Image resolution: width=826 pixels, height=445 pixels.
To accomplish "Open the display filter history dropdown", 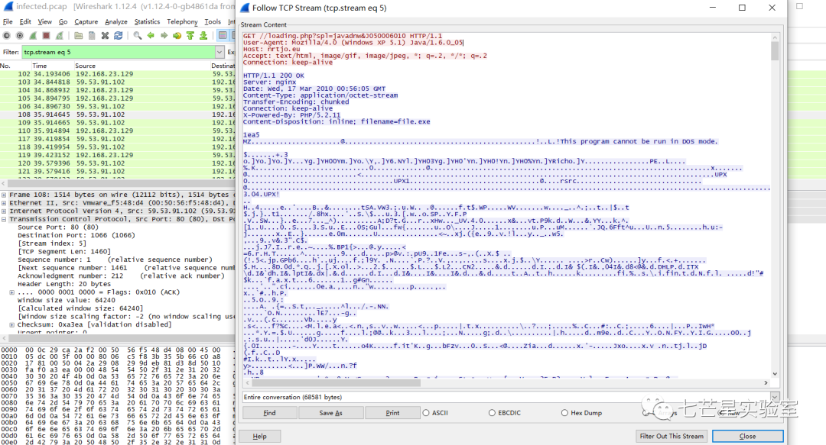I will [220, 52].
